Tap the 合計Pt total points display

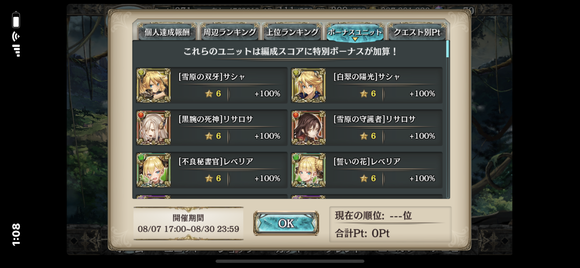tap(362, 233)
